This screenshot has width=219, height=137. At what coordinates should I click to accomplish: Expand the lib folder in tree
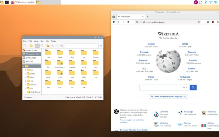26,88
